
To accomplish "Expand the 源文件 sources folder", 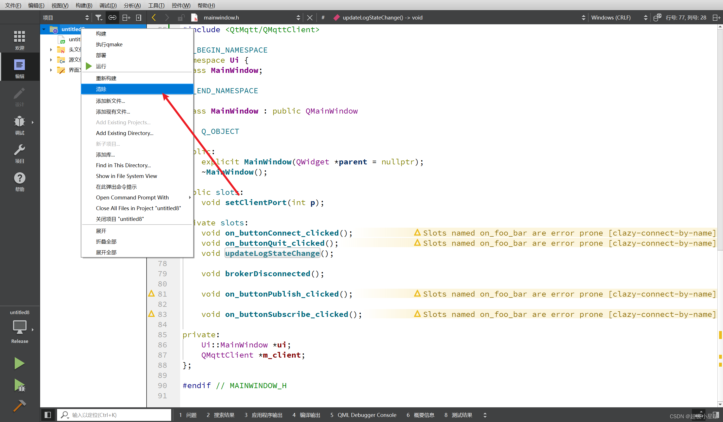I will pos(51,60).
